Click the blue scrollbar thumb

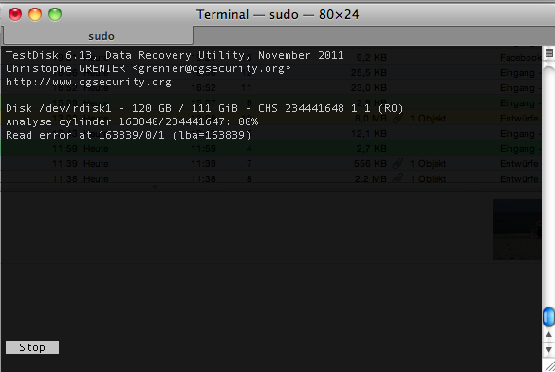coord(548,317)
